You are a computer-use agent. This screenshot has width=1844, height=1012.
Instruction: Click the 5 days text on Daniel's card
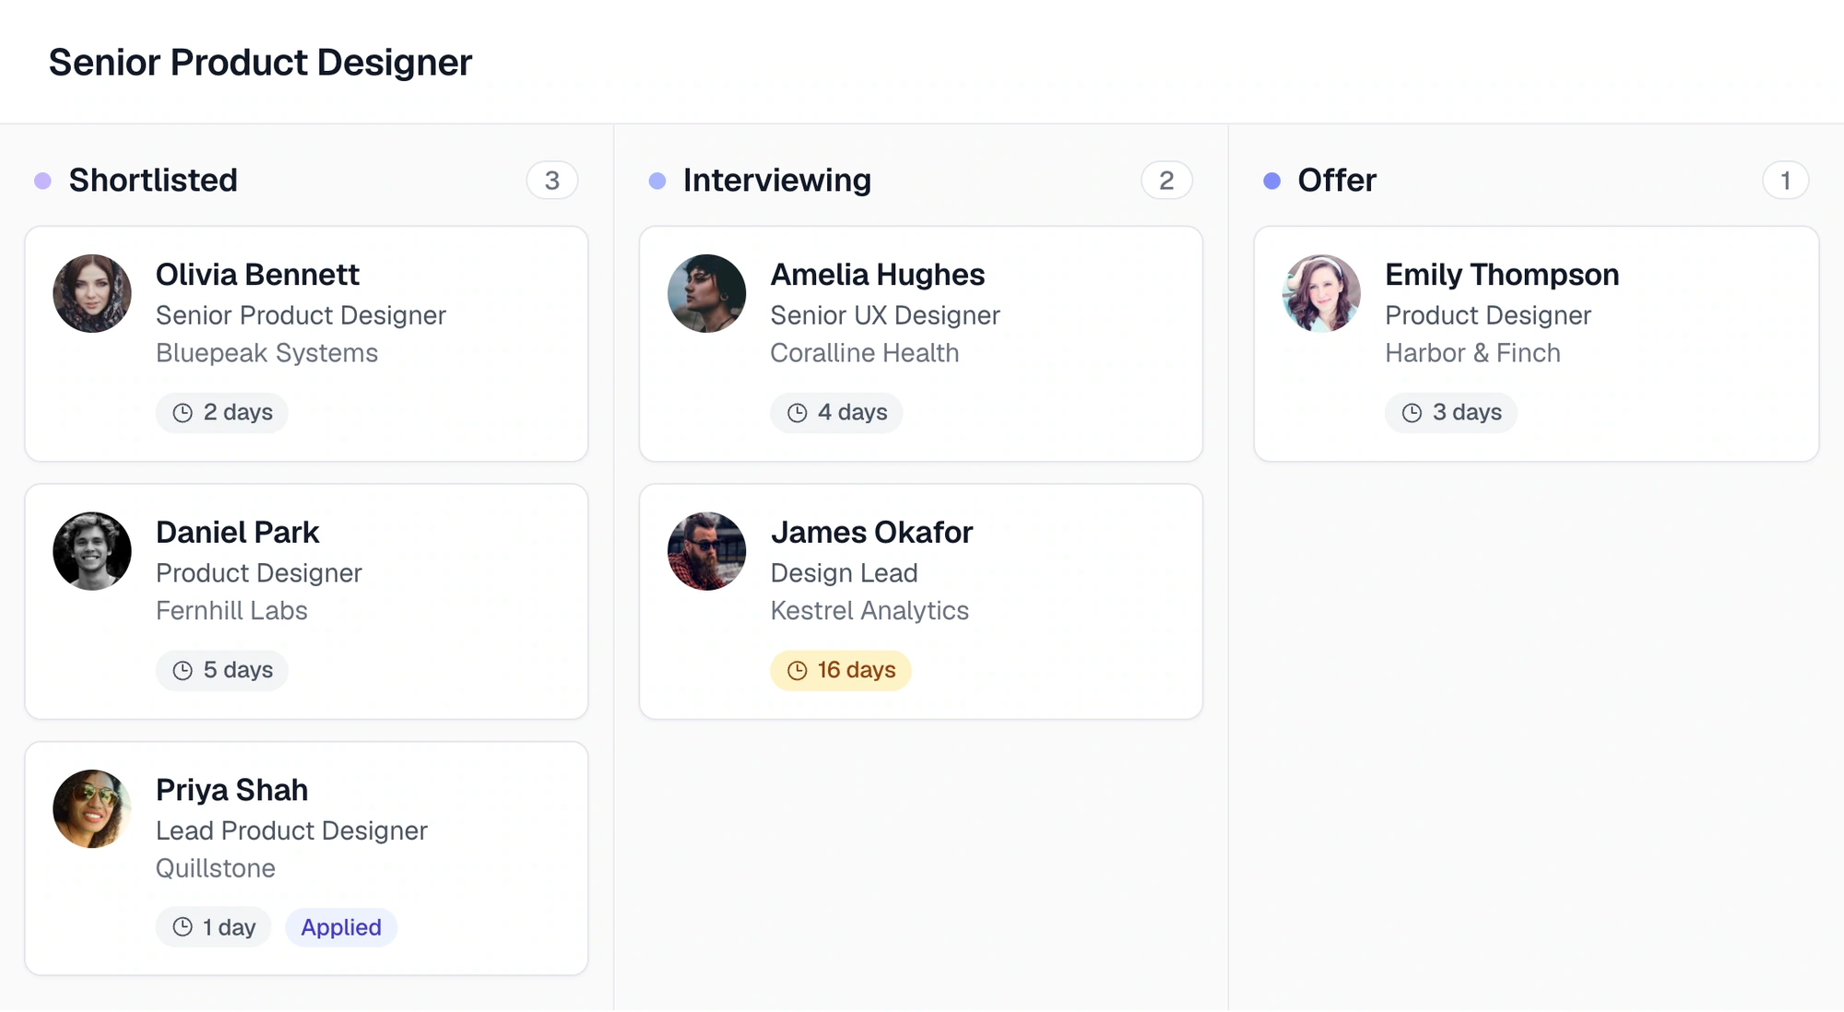[x=238, y=670]
